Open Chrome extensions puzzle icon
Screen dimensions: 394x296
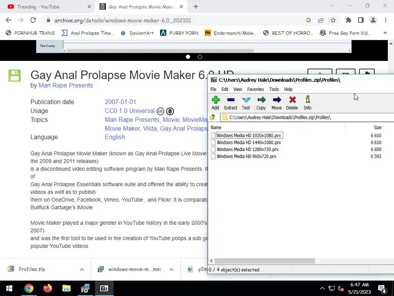point(349,20)
